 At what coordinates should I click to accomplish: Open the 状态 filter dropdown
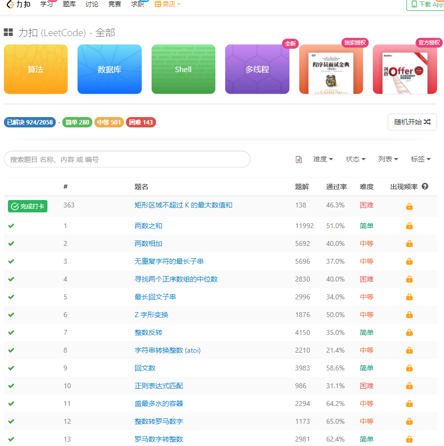click(x=356, y=159)
